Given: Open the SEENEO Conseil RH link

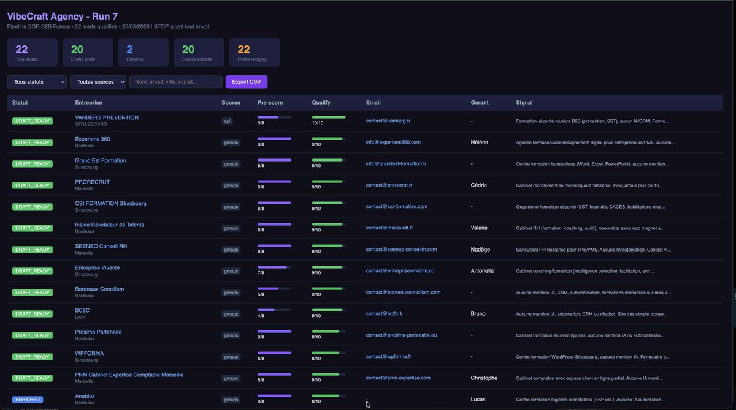Looking at the screenshot, I should coord(101,246).
